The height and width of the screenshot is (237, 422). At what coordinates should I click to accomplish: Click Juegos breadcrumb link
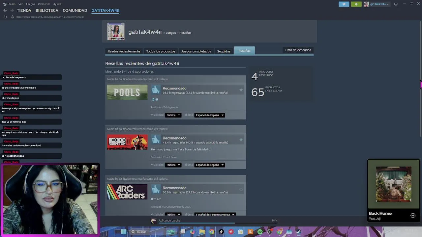171,33
